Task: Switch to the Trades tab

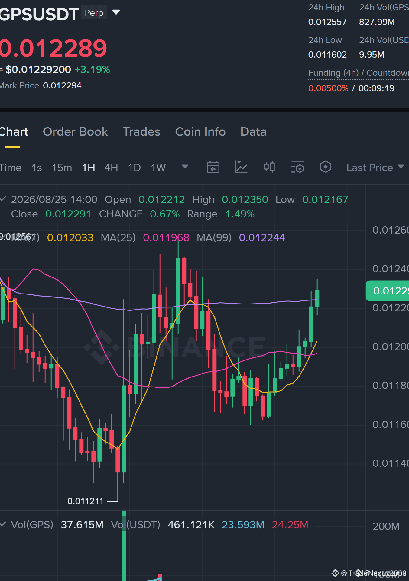Action: 141,132
